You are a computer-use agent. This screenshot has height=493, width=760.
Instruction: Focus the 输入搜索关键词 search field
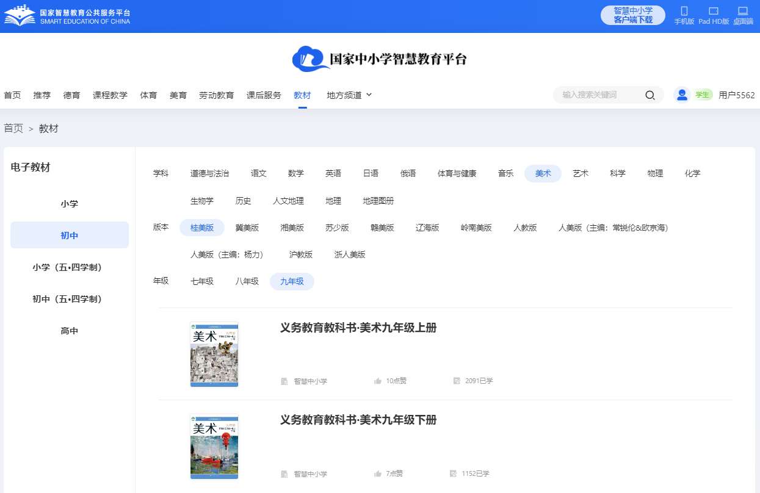click(x=598, y=95)
